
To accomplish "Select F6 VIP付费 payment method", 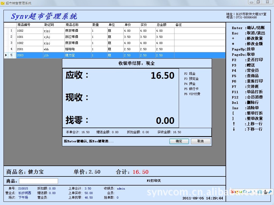I will coord(192,94).
